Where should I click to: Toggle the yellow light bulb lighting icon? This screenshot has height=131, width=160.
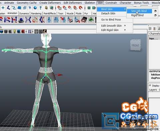coord(15,31)
